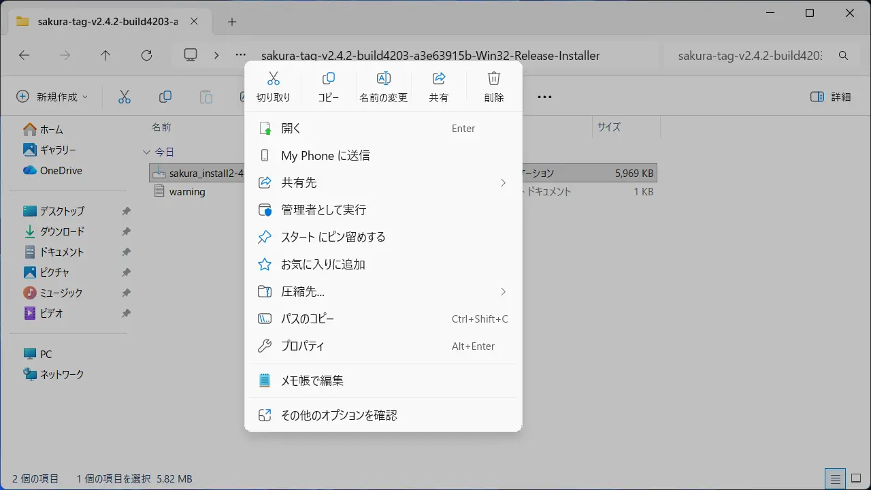This screenshot has height=490, width=871.
Task: Click the 削除 (Delete) trash icon
Action: [494, 86]
